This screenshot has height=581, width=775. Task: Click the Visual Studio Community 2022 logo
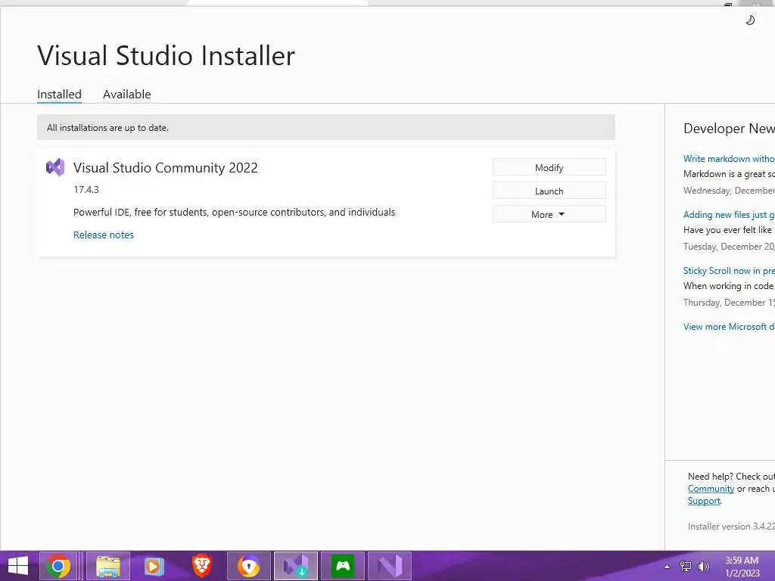tap(55, 167)
